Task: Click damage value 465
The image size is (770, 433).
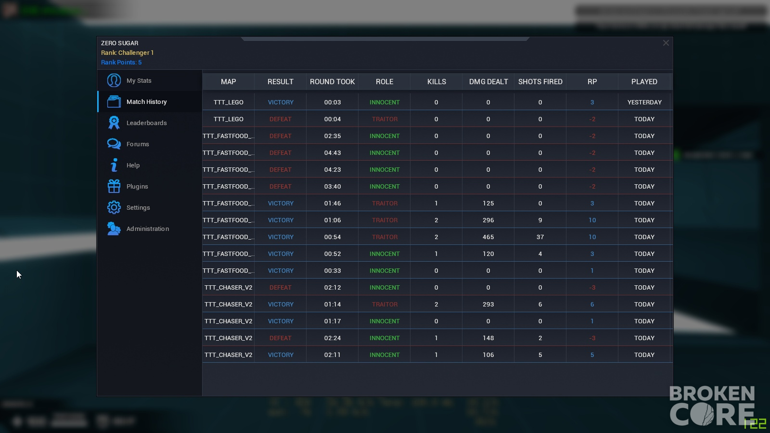Action: [x=488, y=237]
